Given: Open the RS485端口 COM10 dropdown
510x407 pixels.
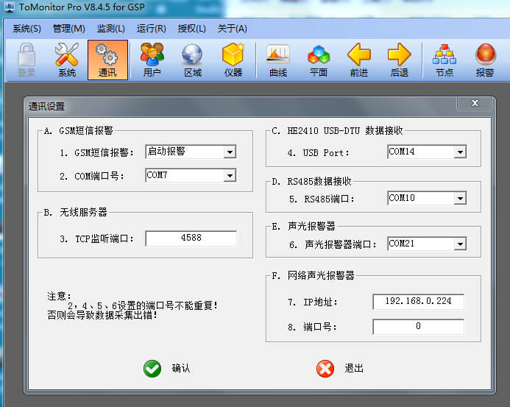Looking at the screenshot, I should tap(460, 199).
